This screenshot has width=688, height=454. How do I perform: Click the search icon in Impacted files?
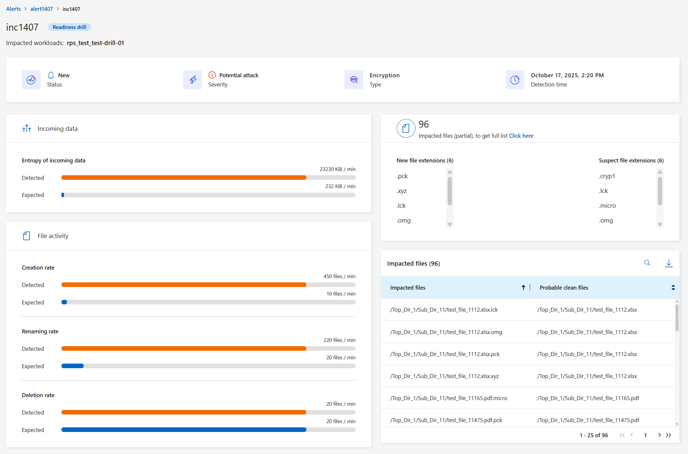647,263
